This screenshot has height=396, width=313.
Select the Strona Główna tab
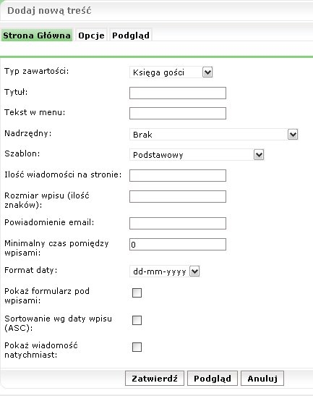[x=37, y=35]
